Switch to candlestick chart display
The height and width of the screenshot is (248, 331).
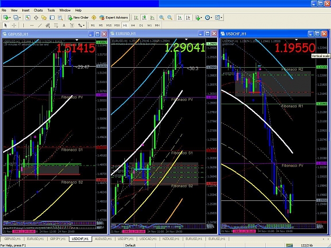point(144,17)
